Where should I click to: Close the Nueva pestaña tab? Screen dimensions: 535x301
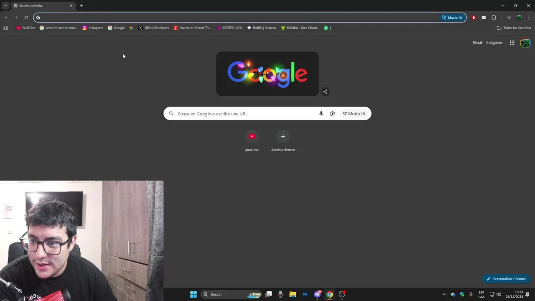71,6
